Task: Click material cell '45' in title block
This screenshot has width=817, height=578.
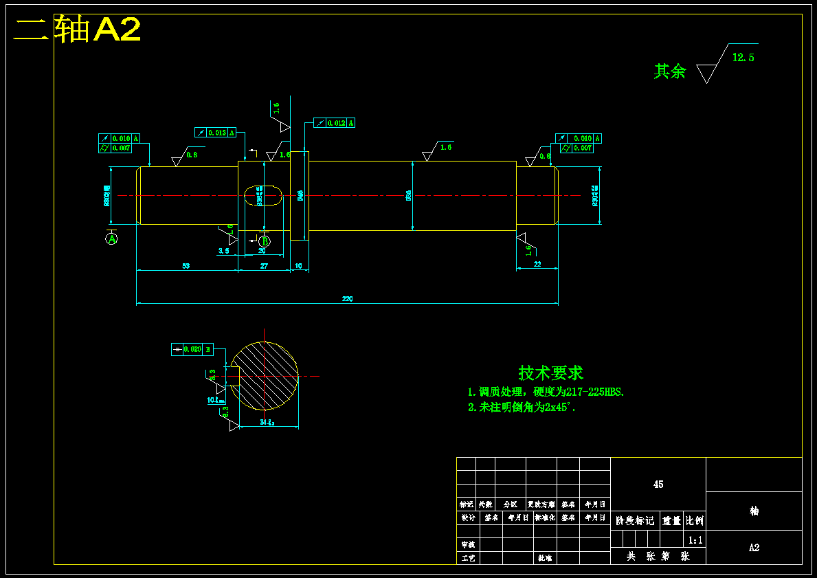Action: 658,485
